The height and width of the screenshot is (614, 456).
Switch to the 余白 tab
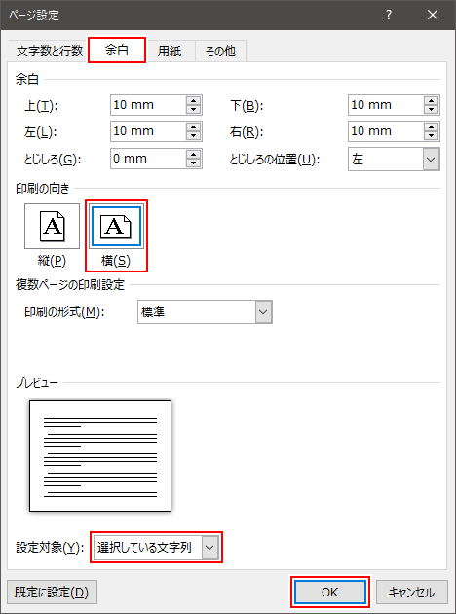(117, 51)
